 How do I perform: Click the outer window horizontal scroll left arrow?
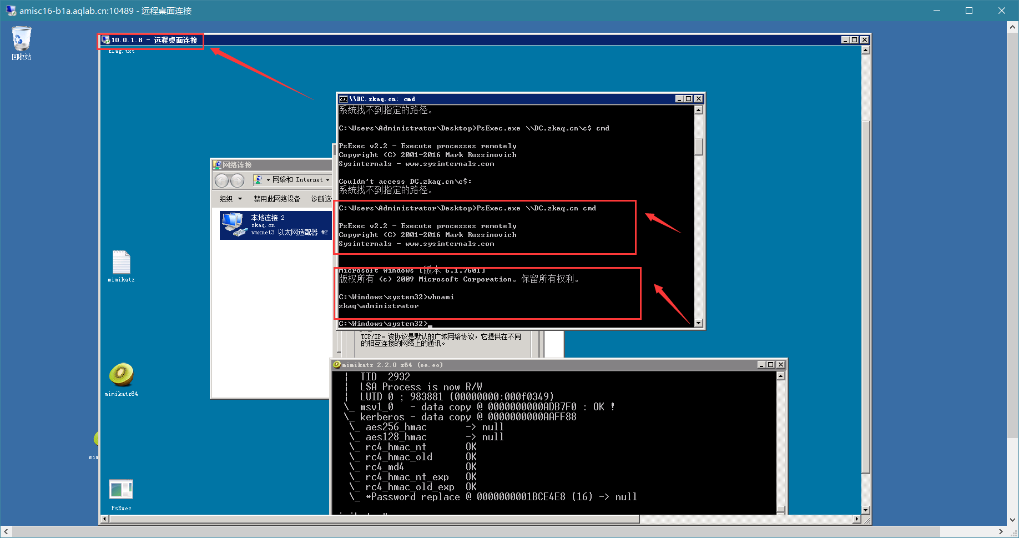(6, 532)
